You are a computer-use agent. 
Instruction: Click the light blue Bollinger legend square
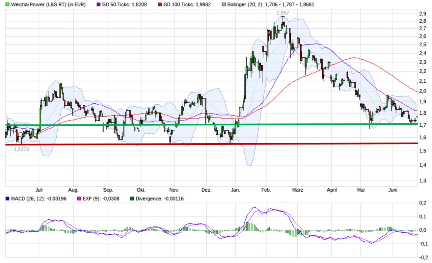224,5
